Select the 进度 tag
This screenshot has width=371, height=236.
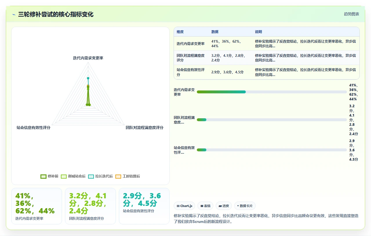click(224, 206)
